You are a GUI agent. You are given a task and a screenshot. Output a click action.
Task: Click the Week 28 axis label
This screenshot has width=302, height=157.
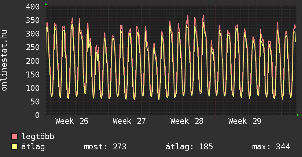tap(187, 121)
